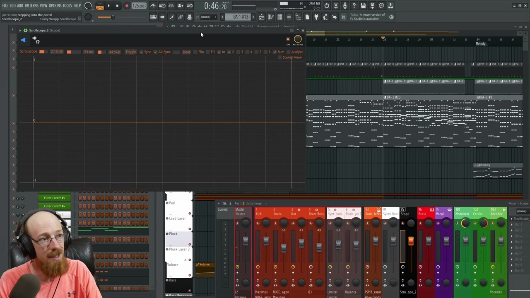Click the Beat button in Scrollscope

point(186,52)
